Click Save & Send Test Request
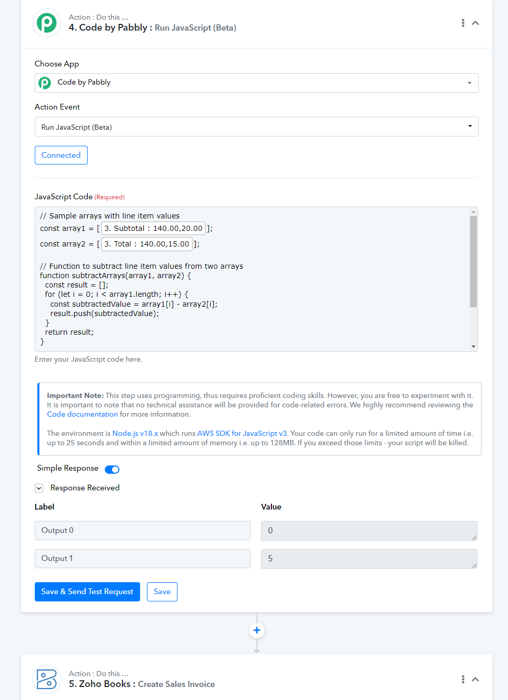Image resolution: width=508 pixels, height=700 pixels. click(x=87, y=592)
